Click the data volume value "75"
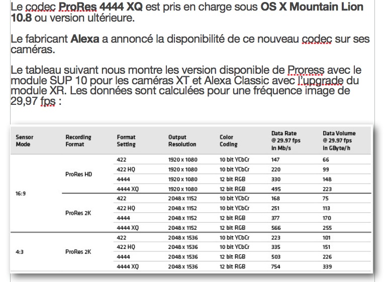The image size is (385, 282). 326,198
